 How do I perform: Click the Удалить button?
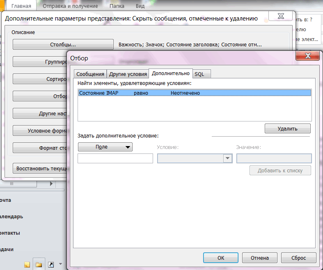(288, 128)
